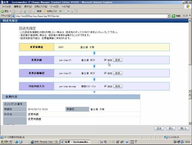Click the Mail icon in toolbar
Image resolution: width=192 pixels, height=145 pixels.
[66, 11]
